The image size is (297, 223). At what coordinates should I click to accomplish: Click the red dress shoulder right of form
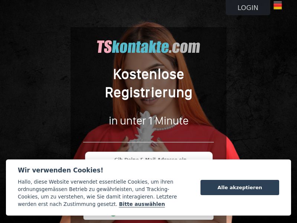pyautogui.click(x=232, y=148)
